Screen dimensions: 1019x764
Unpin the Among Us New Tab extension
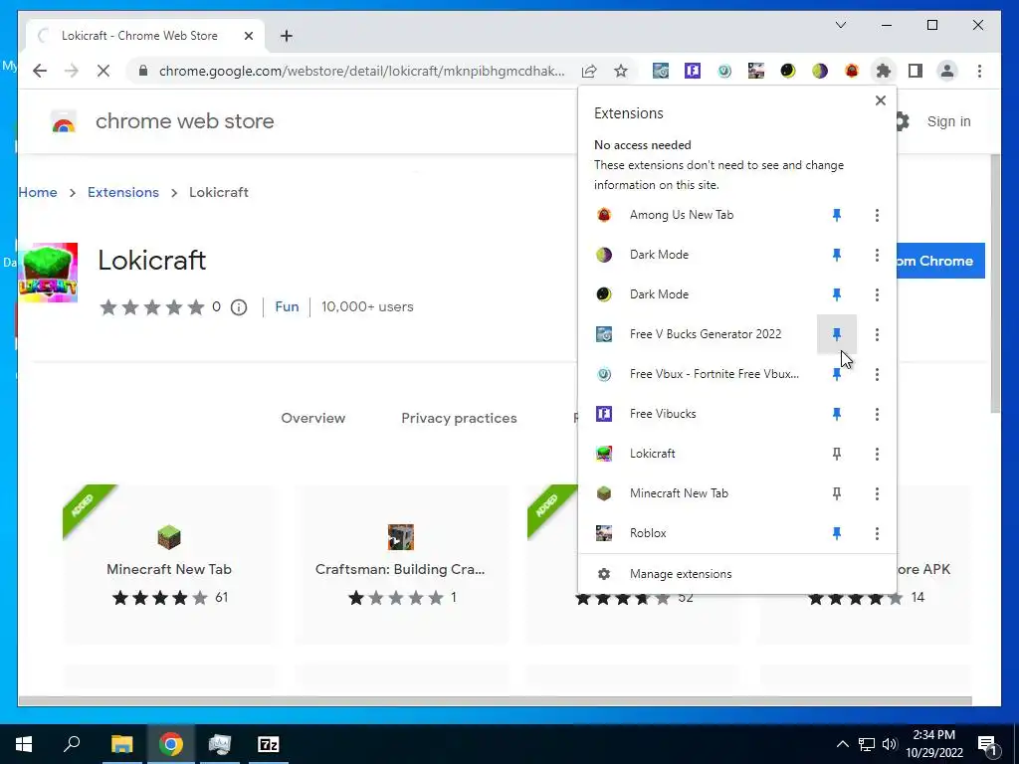point(836,215)
